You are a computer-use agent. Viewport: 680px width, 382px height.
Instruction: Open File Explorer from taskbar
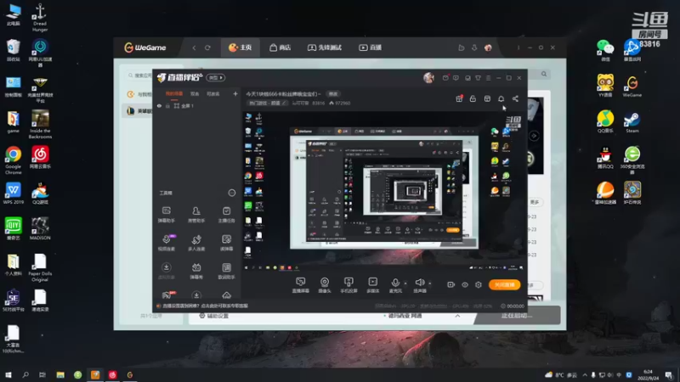(60, 374)
